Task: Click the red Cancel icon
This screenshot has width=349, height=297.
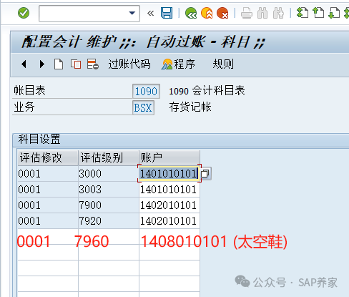Action: coord(222,13)
